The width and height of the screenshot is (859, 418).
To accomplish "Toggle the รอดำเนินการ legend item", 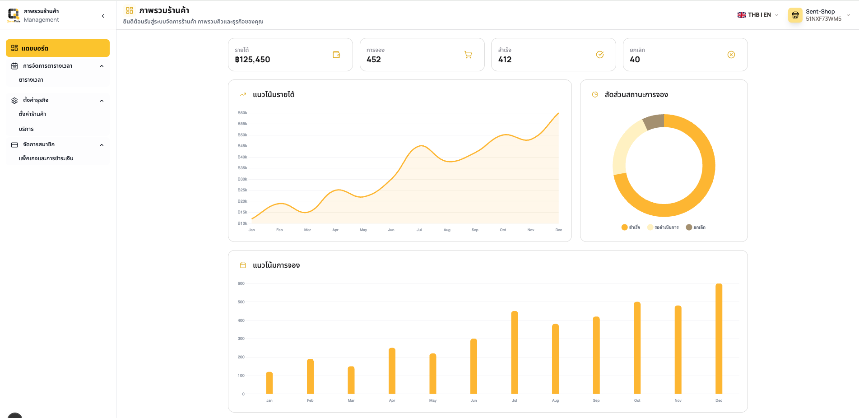I will point(663,227).
